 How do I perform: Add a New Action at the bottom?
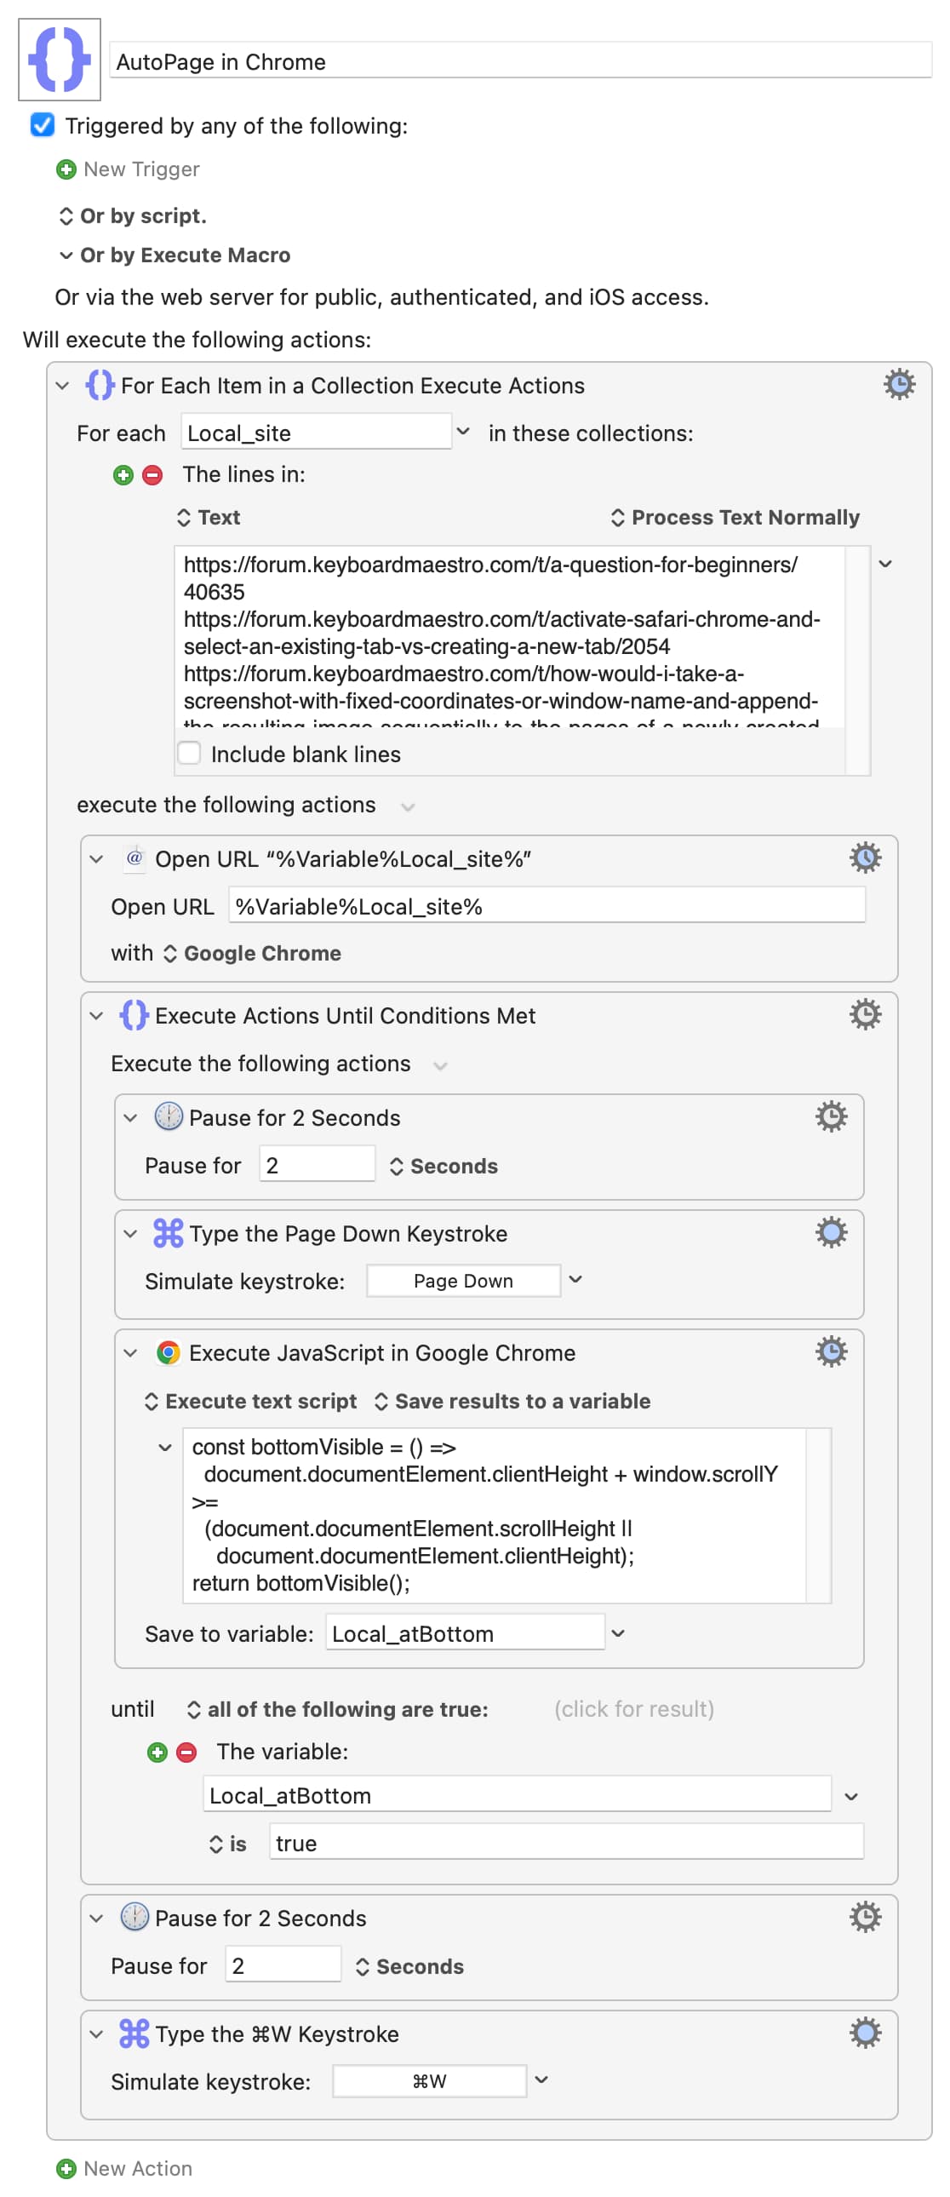pyautogui.click(x=124, y=2168)
